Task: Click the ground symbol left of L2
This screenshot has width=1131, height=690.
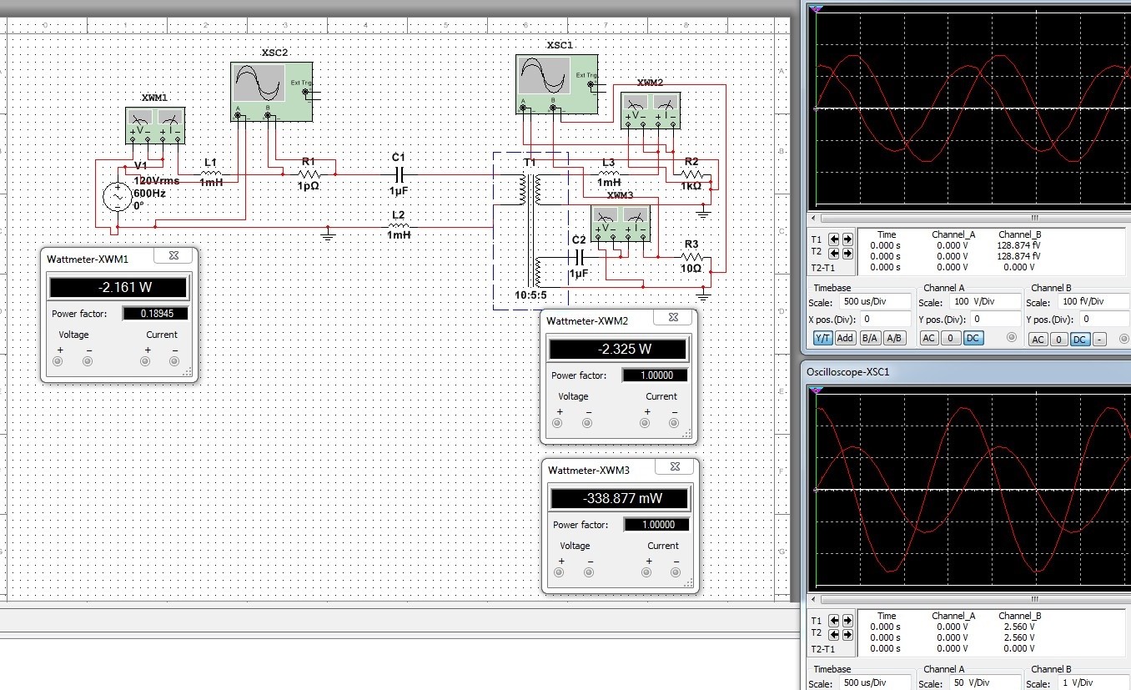Action: coord(328,234)
